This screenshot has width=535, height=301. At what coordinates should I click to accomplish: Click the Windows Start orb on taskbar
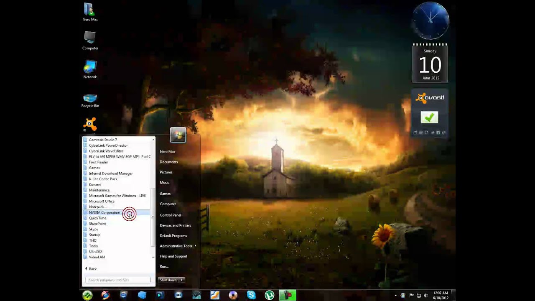(87, 295)
